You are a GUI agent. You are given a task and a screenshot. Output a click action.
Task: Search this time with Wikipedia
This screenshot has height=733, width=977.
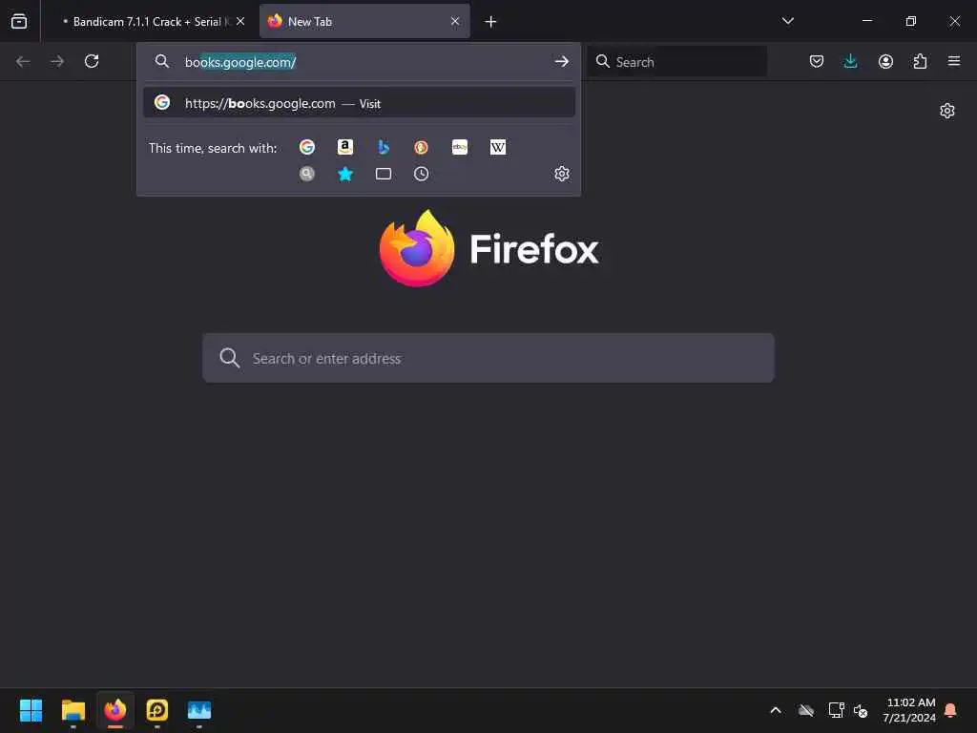click(x=498, y=147)
